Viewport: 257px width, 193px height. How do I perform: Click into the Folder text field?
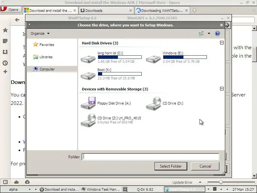click(150, 157)
